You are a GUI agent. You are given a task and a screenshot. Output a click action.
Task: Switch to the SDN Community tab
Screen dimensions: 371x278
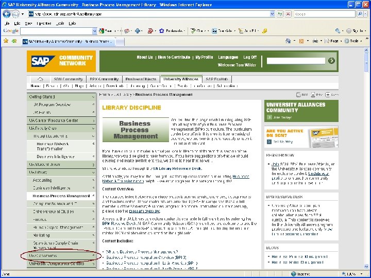tap(68, 79)
